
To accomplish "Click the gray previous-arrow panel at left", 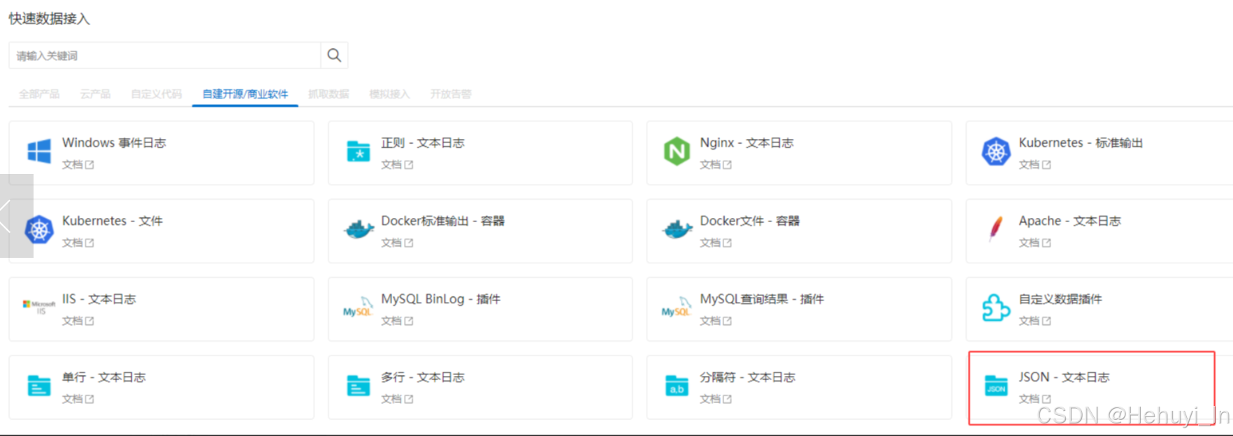I will (x=16, y=216).
